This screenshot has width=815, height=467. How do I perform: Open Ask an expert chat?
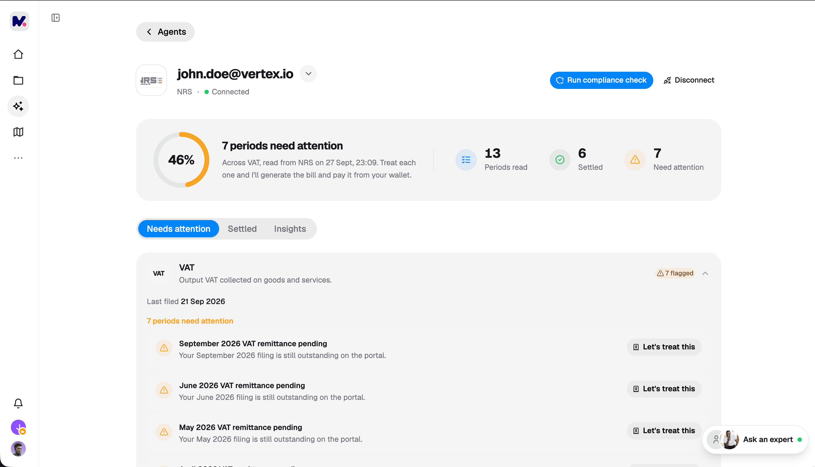[x=755, y=439]
